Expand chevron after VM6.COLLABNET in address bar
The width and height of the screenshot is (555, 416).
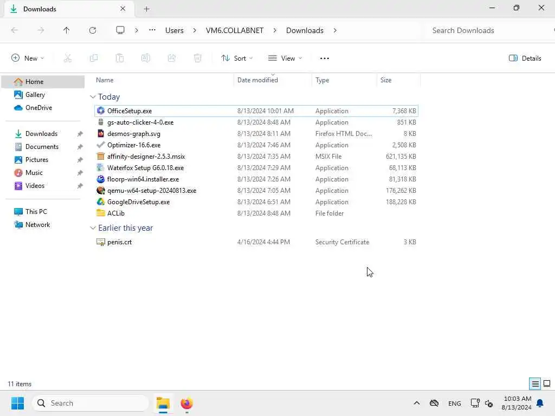coord(275,30)
